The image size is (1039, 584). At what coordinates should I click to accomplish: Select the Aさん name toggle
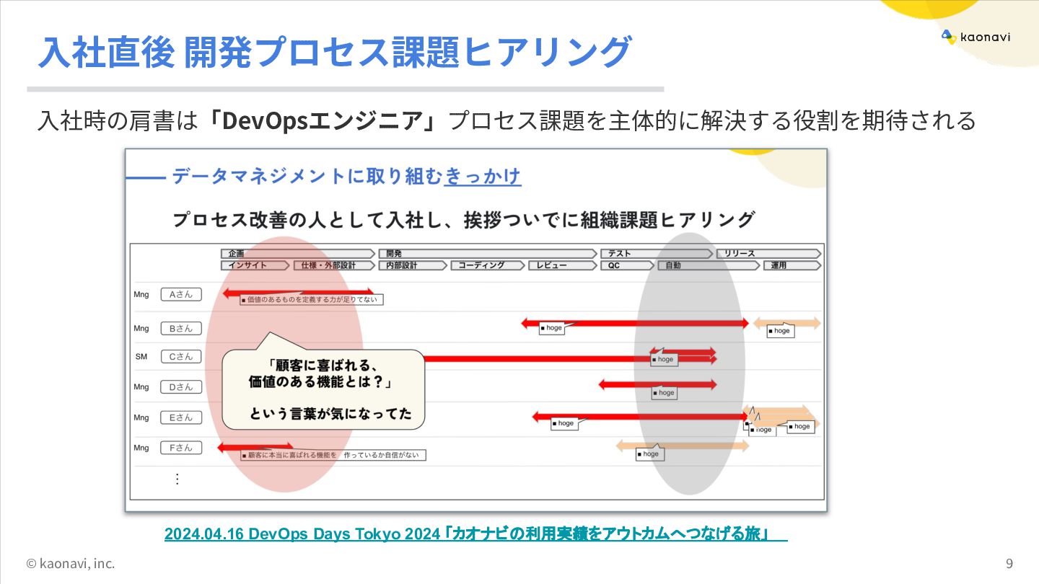click(x=180, y=294)
